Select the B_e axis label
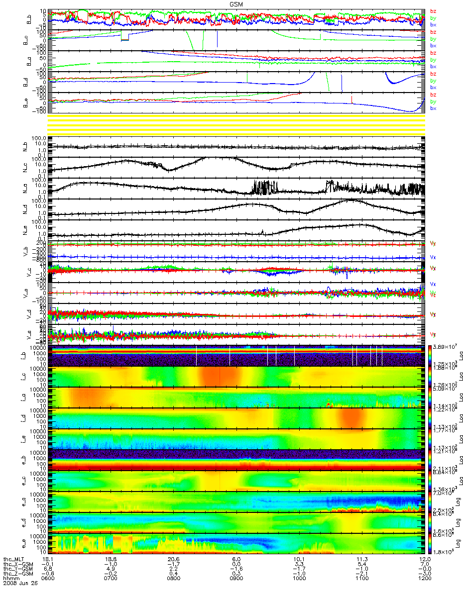The image size is (463, 597). pos(25,102)
